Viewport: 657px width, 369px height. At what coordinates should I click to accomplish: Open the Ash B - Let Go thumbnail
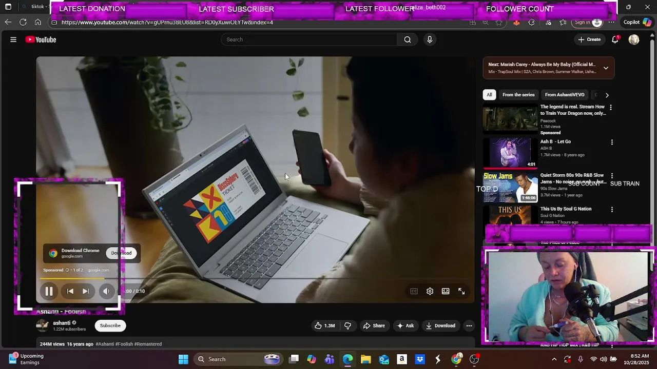(510, 153)
